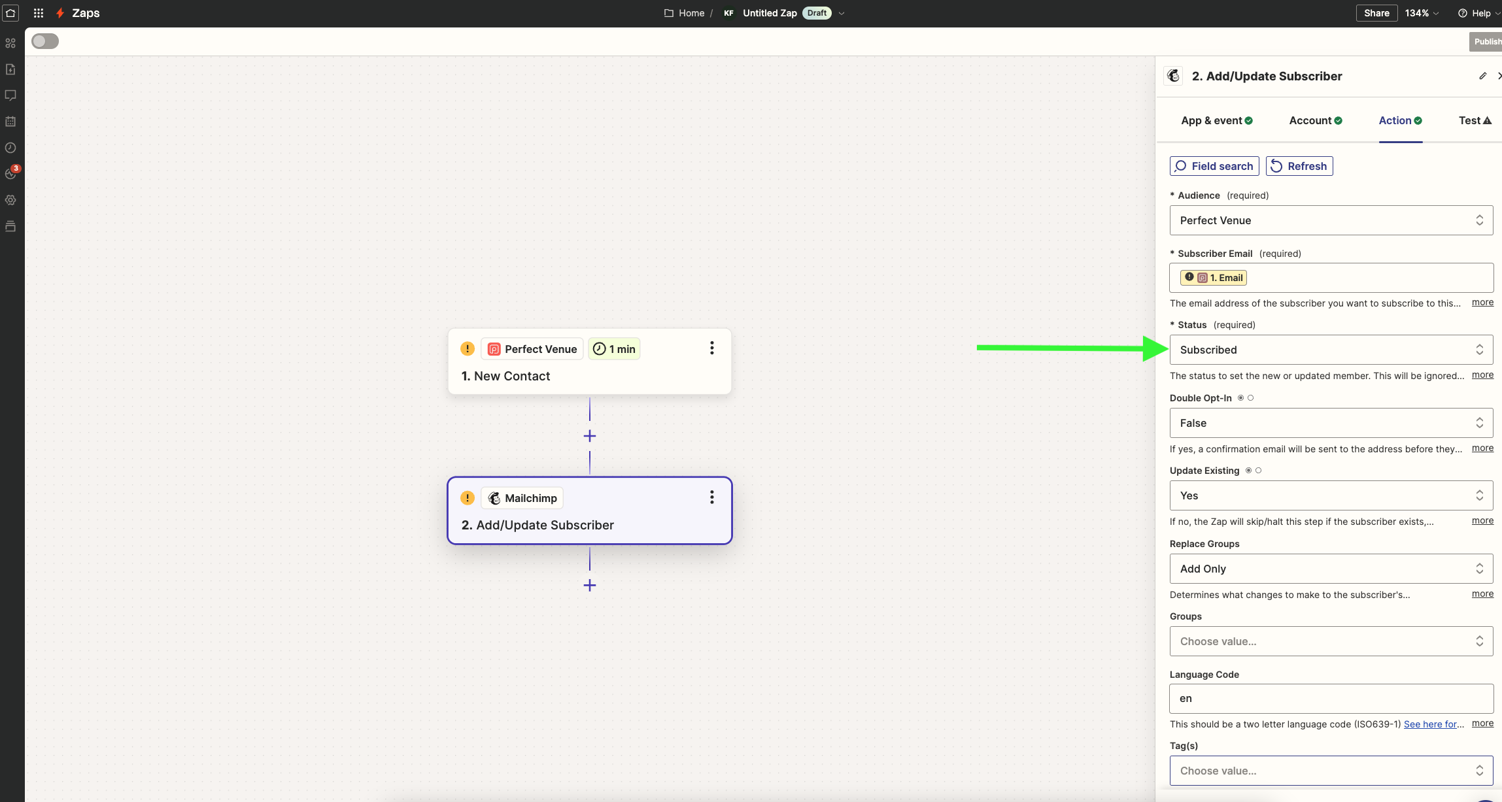The height and width of the screenshot is (802, 1502).
Task: Click more link under Status description
Action: pyautogui.click(x=1482, y=375)
